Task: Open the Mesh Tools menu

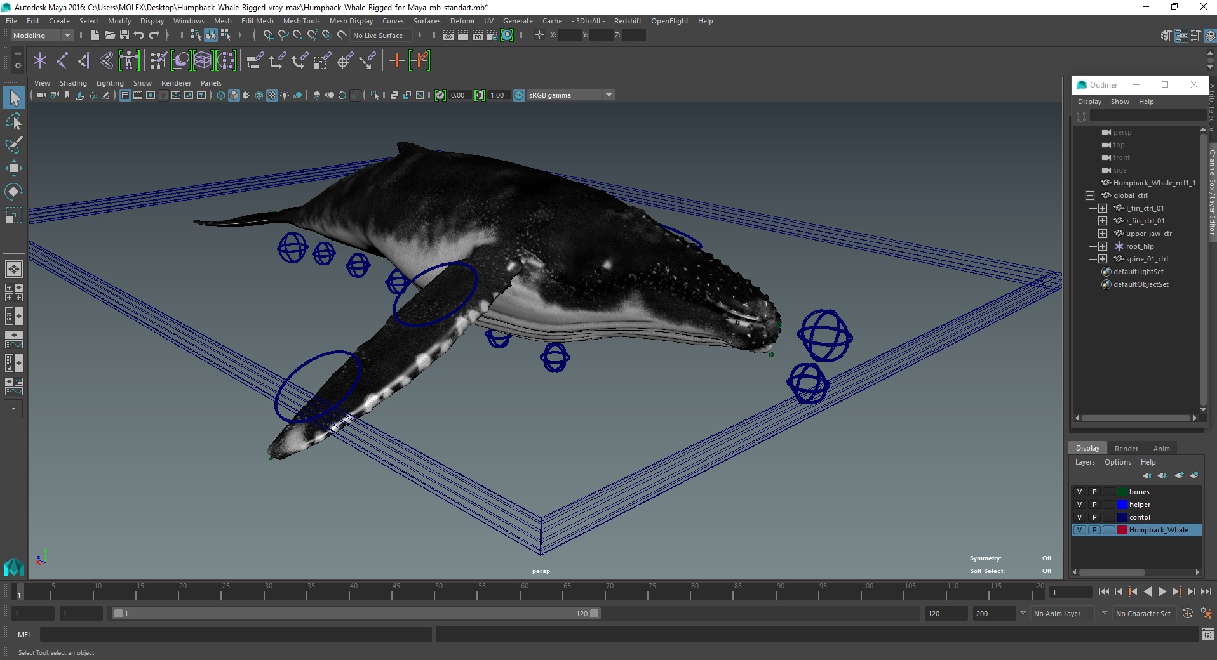Action: pyautogui.click(x=301, y=21)
